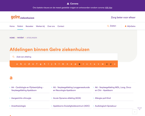
Task: Open A6 - Verpleegafdeling MDL, Long, Onco
Action: [x=113, y=89]
